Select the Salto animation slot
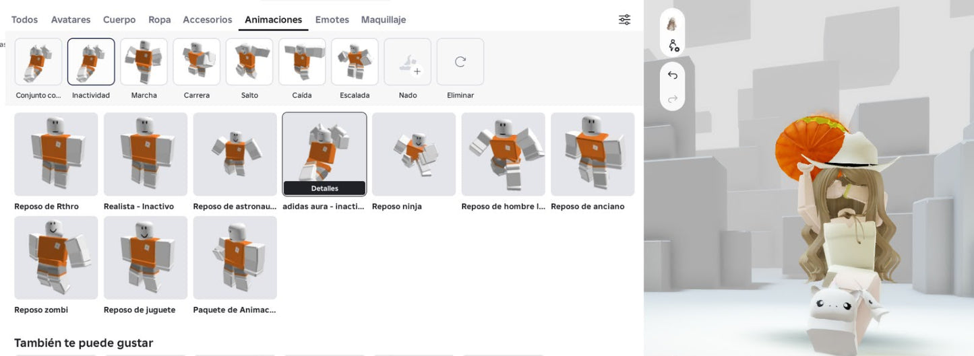 tap(249, 62)
